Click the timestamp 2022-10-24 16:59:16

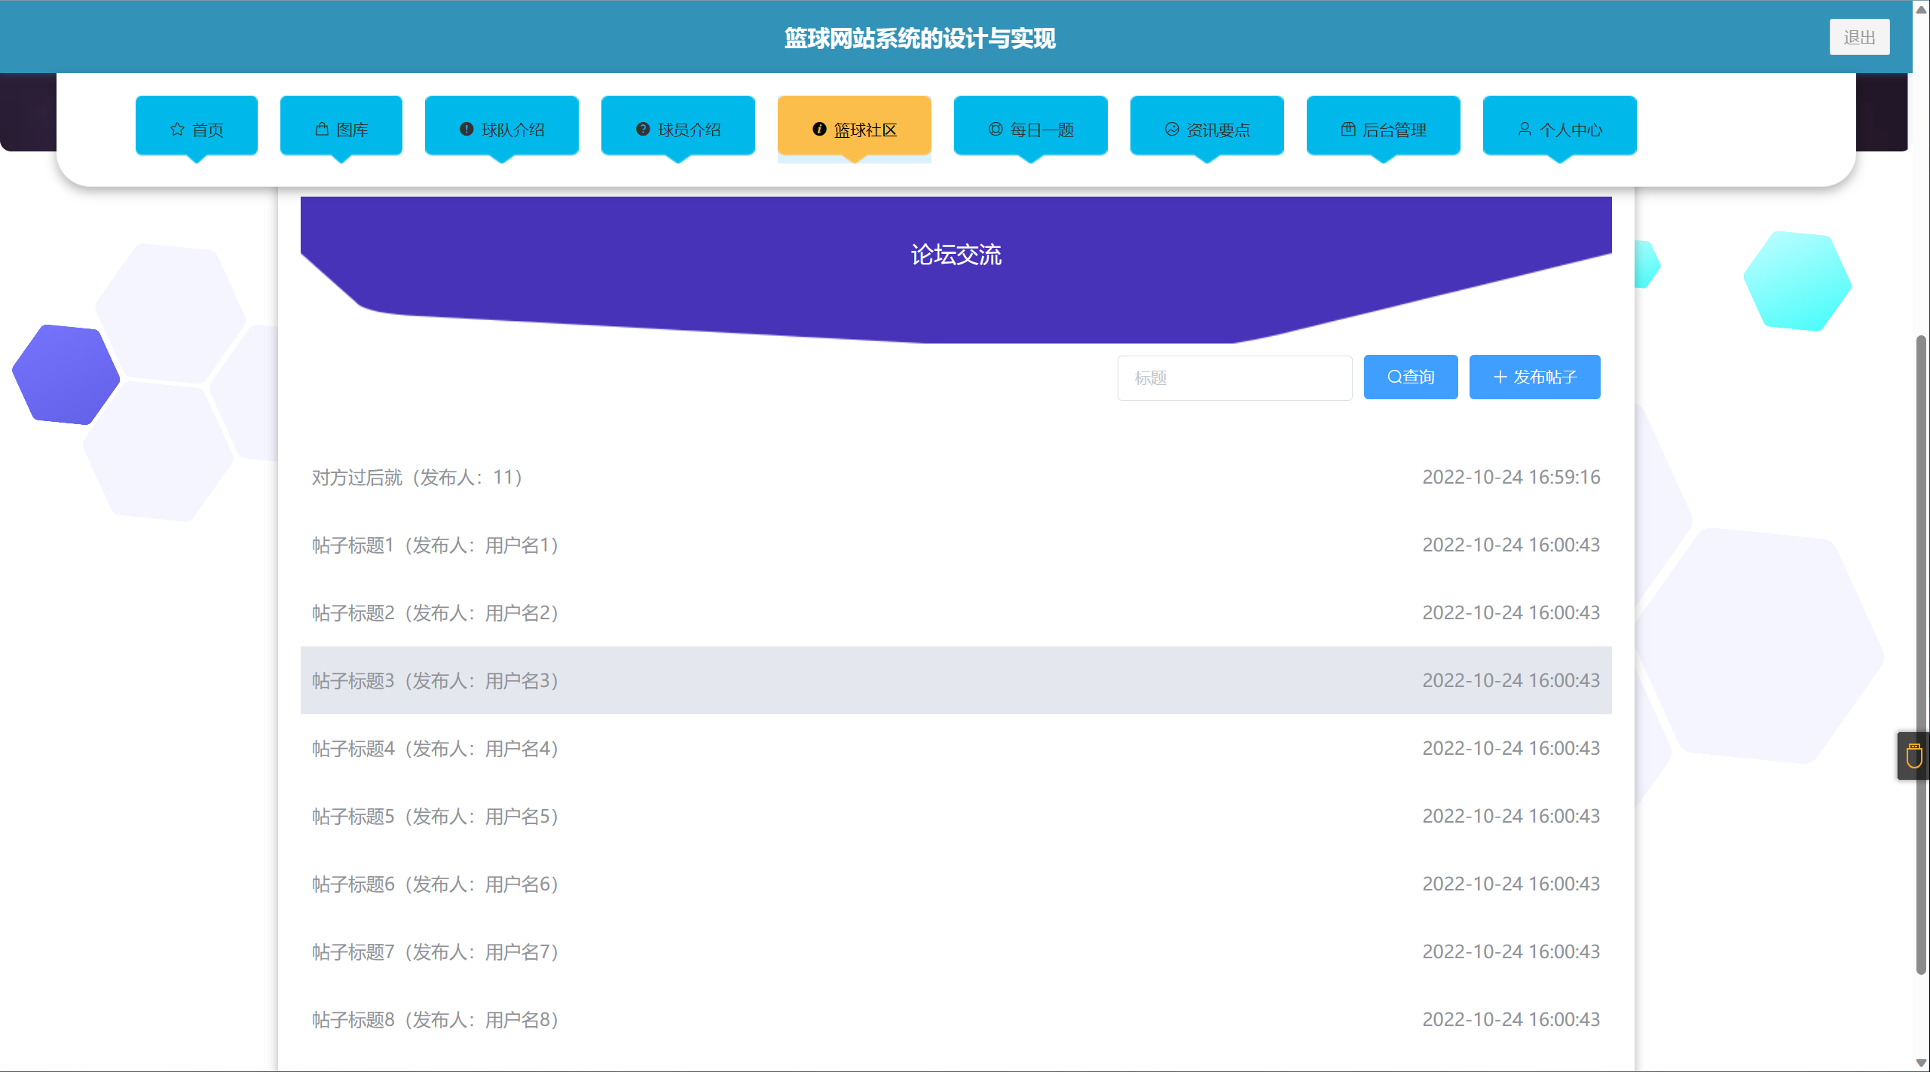pyautogui.click(x=1511, y=477)
